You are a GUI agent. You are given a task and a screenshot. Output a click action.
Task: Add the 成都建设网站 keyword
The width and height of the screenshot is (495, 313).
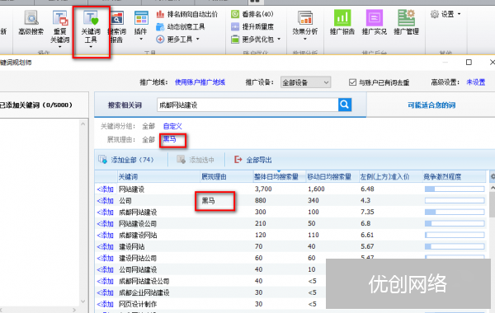click(106, 235)
